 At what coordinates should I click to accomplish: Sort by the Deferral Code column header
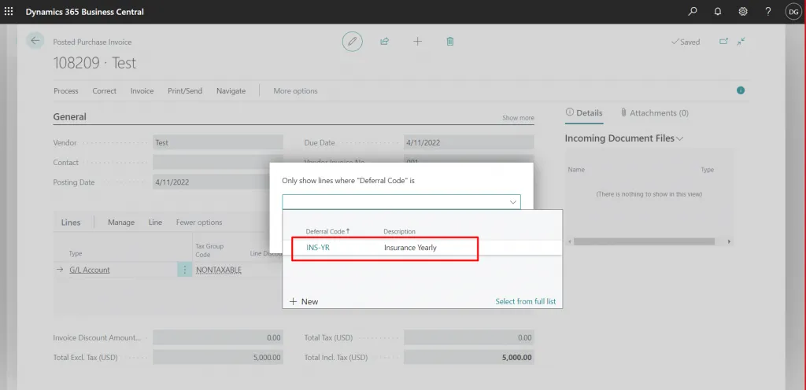(327, 231)
